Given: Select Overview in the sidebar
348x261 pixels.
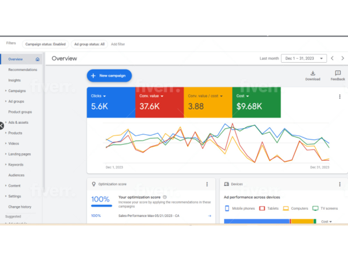Looking at the screenshot, I should [x=22, y=59].
